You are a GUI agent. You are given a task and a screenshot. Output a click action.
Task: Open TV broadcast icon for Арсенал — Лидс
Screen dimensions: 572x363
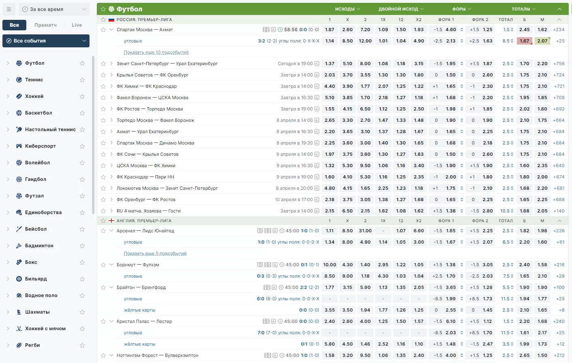click(x=260, y=231)
